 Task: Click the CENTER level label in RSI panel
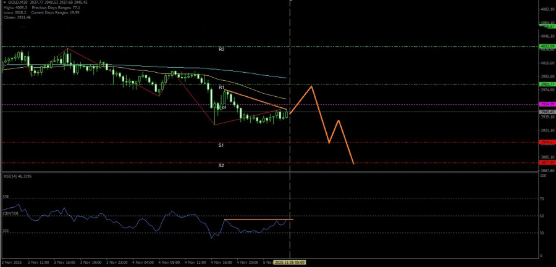pyautogui.click(x=11, y=213)
